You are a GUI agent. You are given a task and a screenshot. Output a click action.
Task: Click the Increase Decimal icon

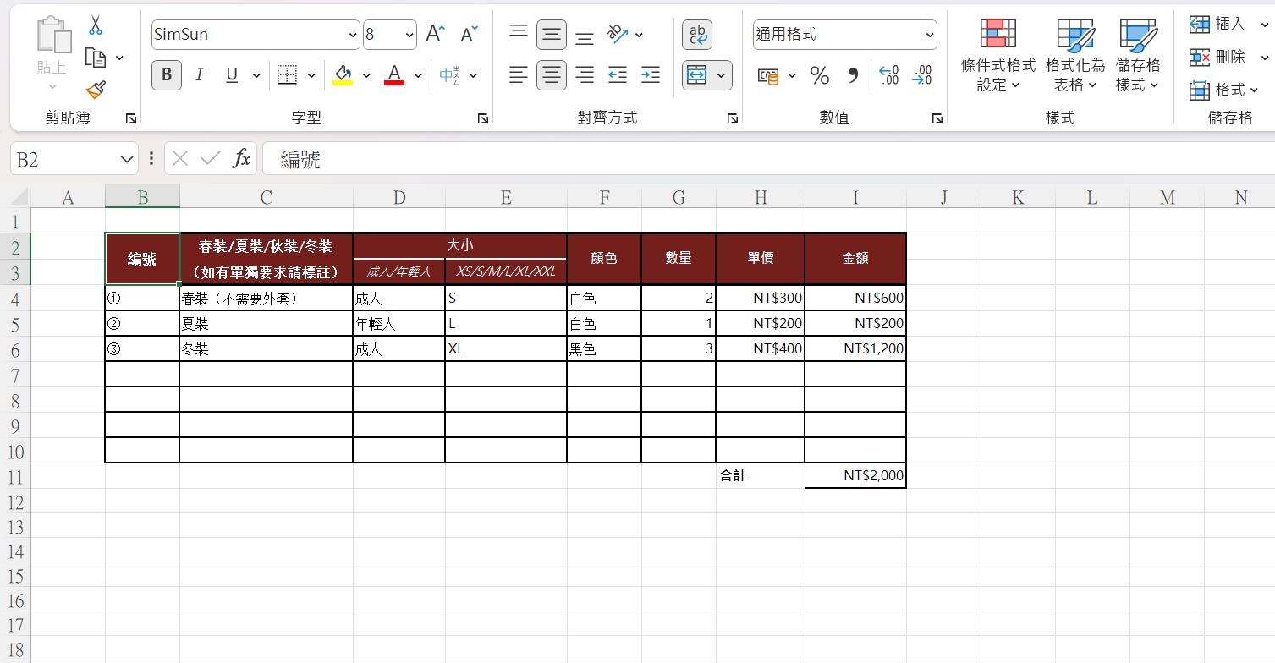pos(887,75)
